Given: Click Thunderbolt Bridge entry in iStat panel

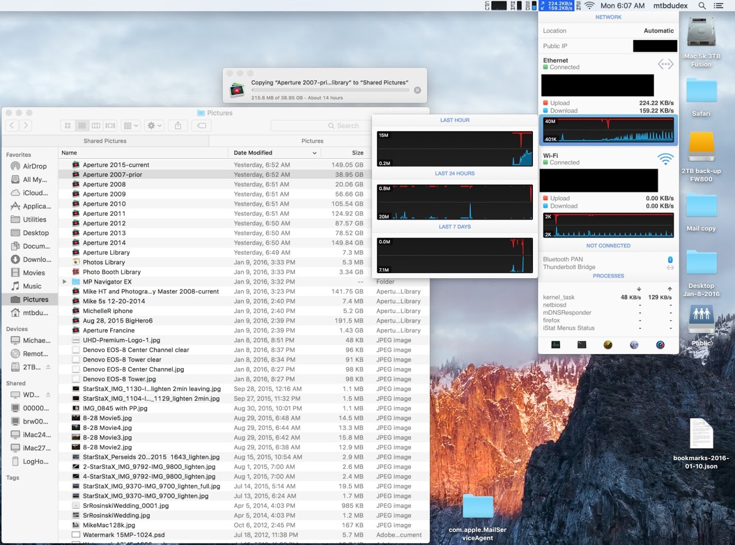Looking at the screenshot, I should pyautogui.click(x=608, y=267).
